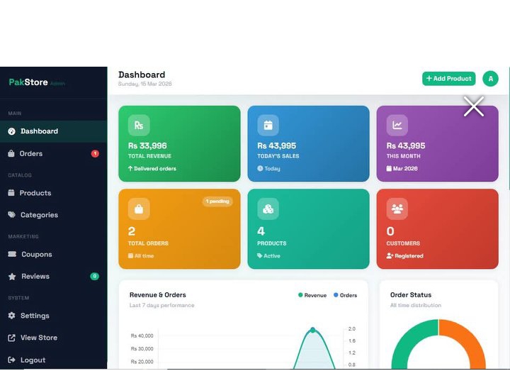
Task: Click the THIS MONTH label
Action: tap(403, 156)
